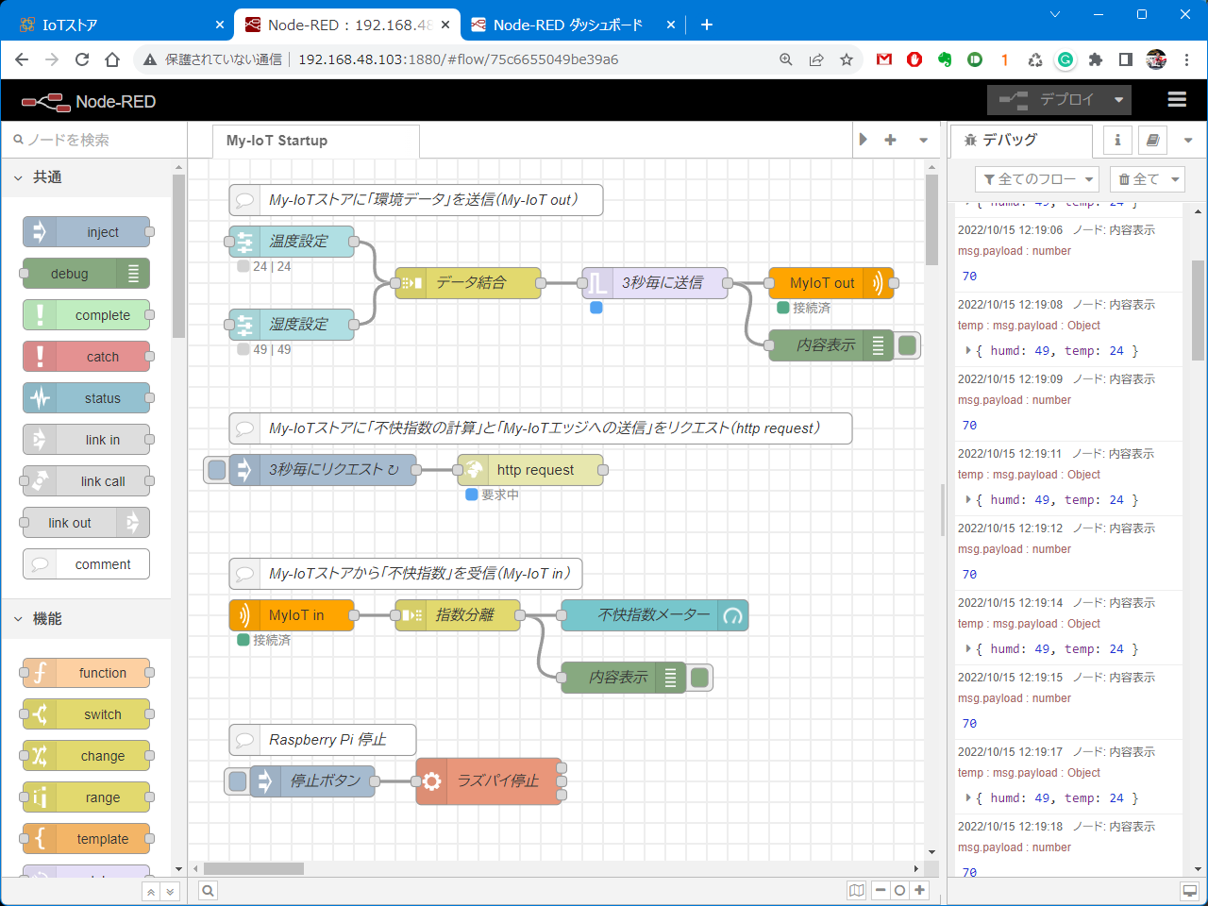
Task: Open the help book sidebar tab
Action: [1152, 140]
